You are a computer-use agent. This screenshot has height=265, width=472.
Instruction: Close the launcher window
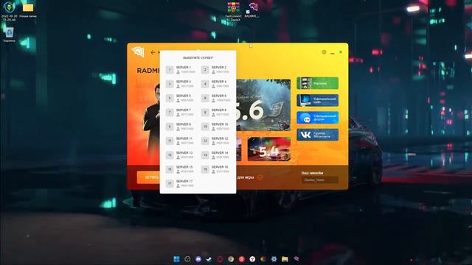pos(341,52)
